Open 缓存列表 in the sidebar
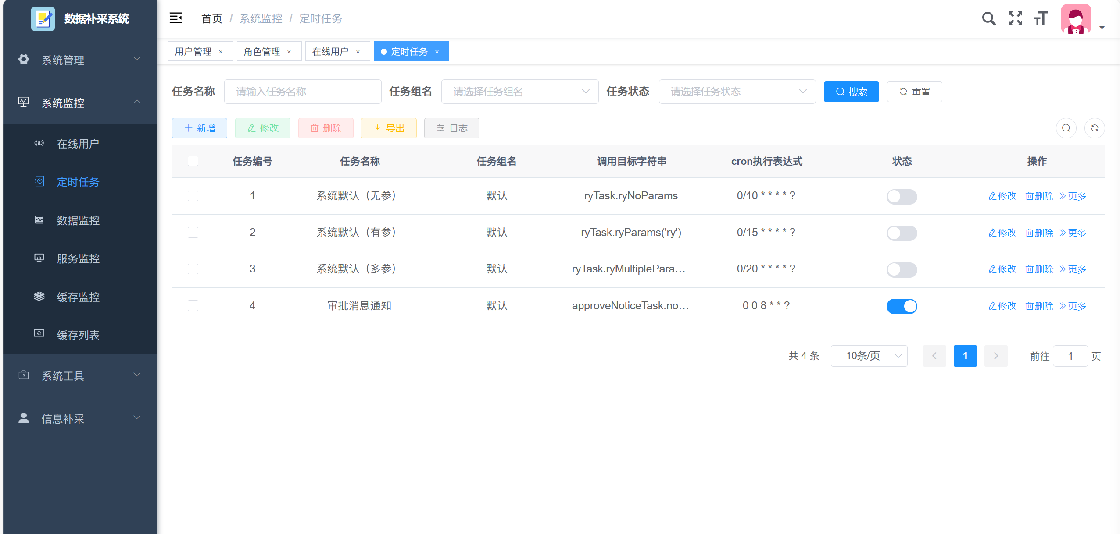1120x534 pixels. click(x=80, y=335)
